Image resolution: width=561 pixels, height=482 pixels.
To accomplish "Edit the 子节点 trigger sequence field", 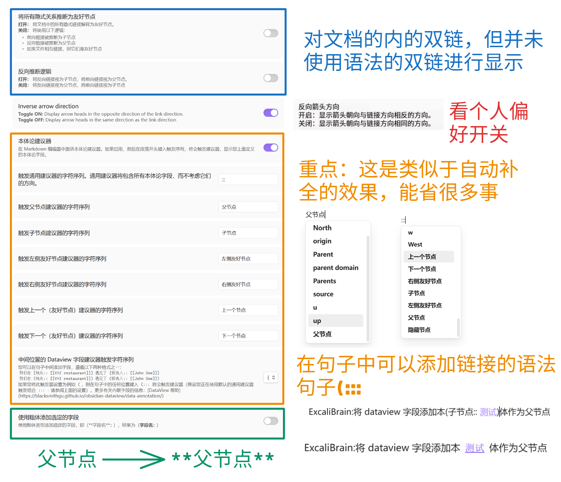I will coord(248,233).
